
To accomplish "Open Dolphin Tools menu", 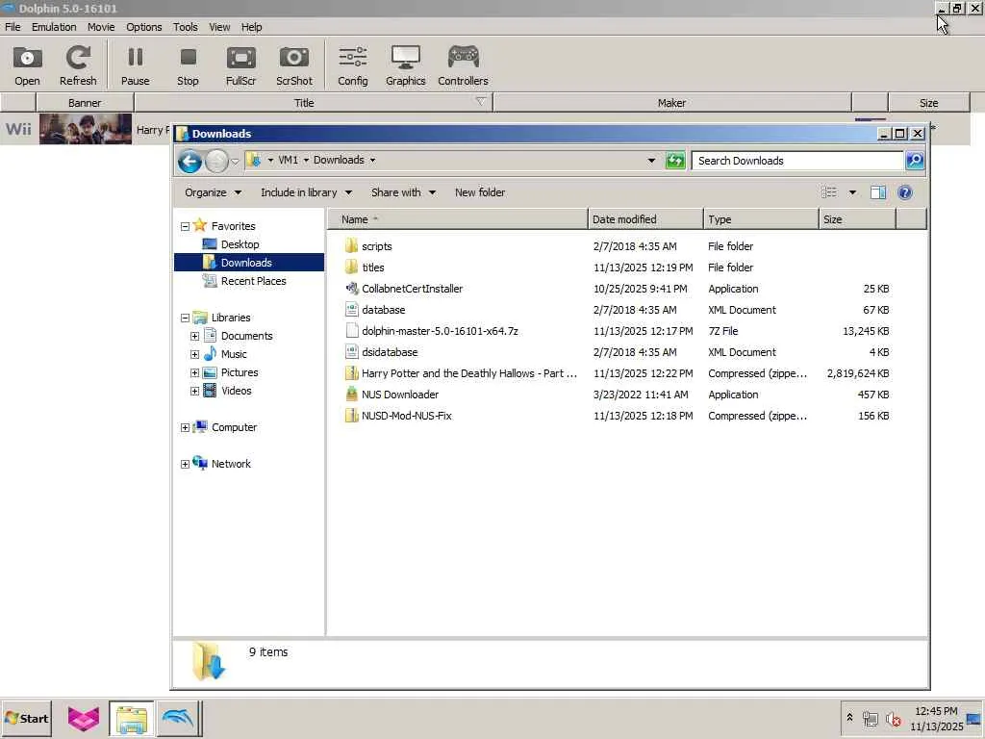I will 186,27.
